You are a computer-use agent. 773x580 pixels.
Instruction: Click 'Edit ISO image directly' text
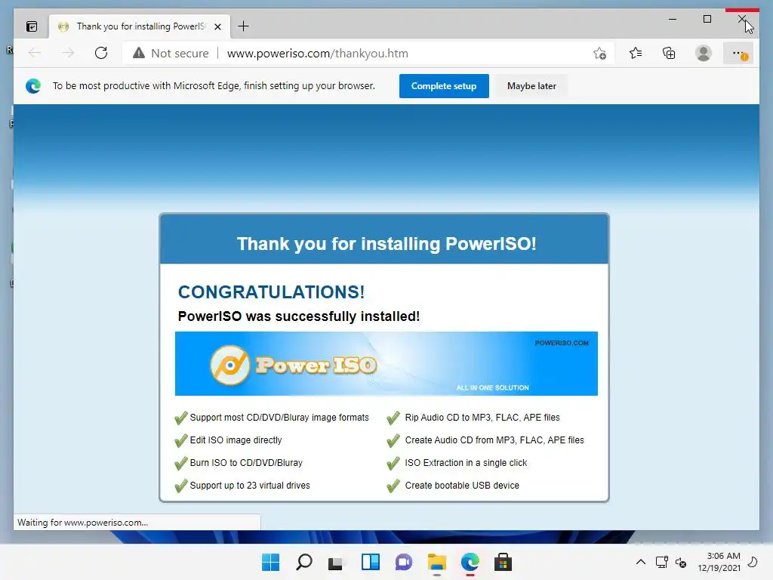point(236,440)
